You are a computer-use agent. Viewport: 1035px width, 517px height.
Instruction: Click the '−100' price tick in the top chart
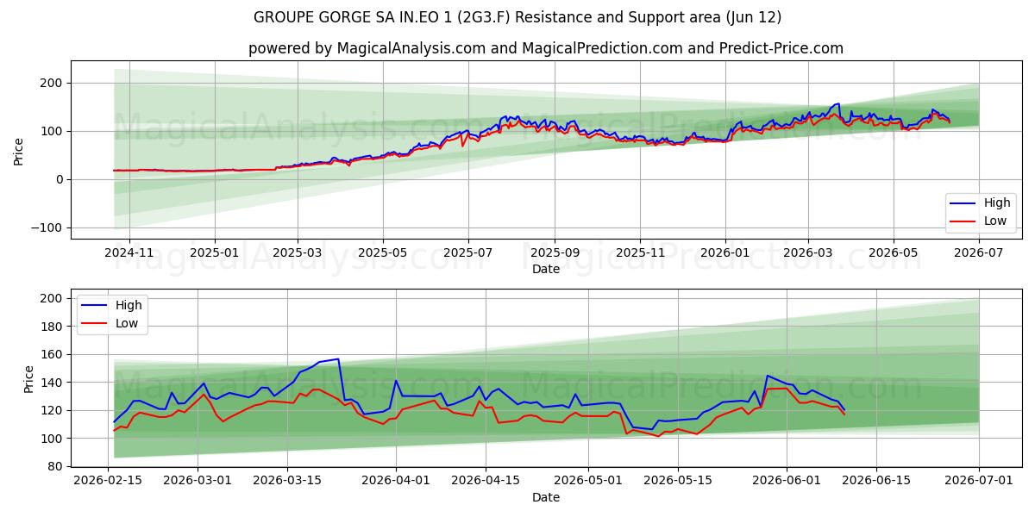[47, 227]
